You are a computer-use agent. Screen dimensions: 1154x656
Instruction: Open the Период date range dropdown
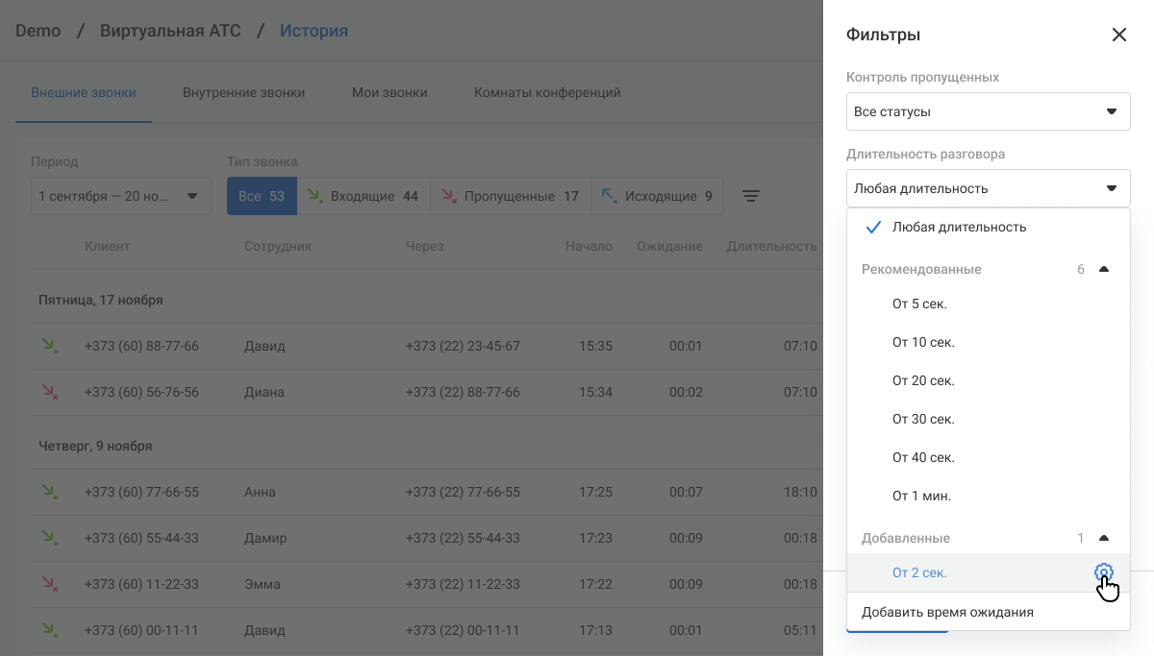(120, 196)
